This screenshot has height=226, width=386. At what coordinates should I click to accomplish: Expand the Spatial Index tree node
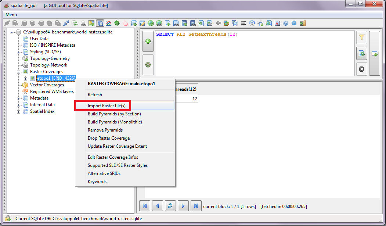click(x=18, y=112)
